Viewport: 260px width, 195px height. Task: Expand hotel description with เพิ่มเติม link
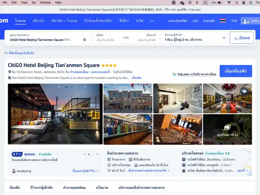[136, 78]
